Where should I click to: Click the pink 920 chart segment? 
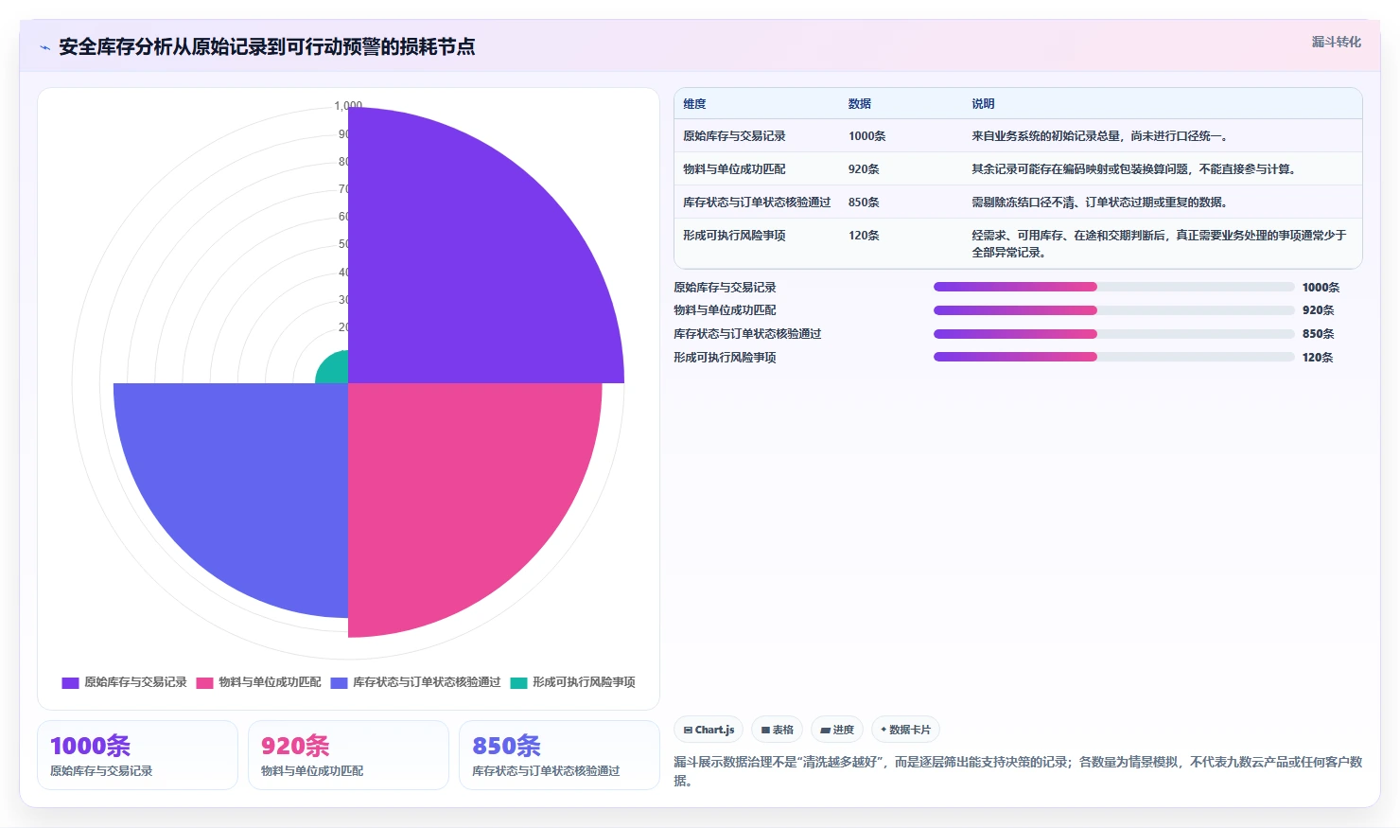tap(454, 492)
